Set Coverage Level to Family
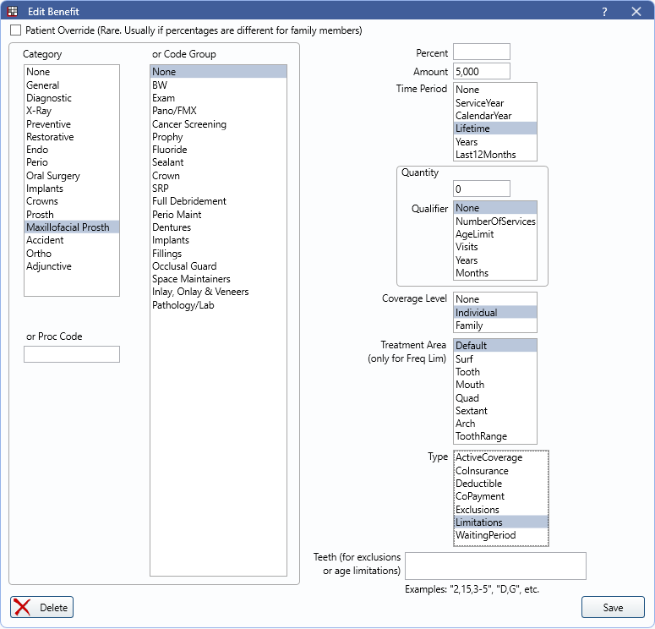The width and height of the screenshot is (655, 629). pos(469,325)
